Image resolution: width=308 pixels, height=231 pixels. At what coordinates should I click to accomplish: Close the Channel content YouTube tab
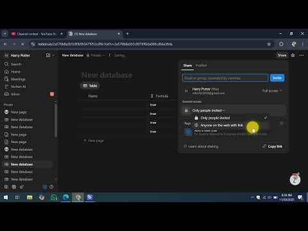(x=62, y=34)
